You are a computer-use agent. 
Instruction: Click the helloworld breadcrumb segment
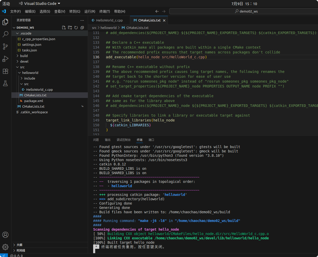(x=108, y=28)
